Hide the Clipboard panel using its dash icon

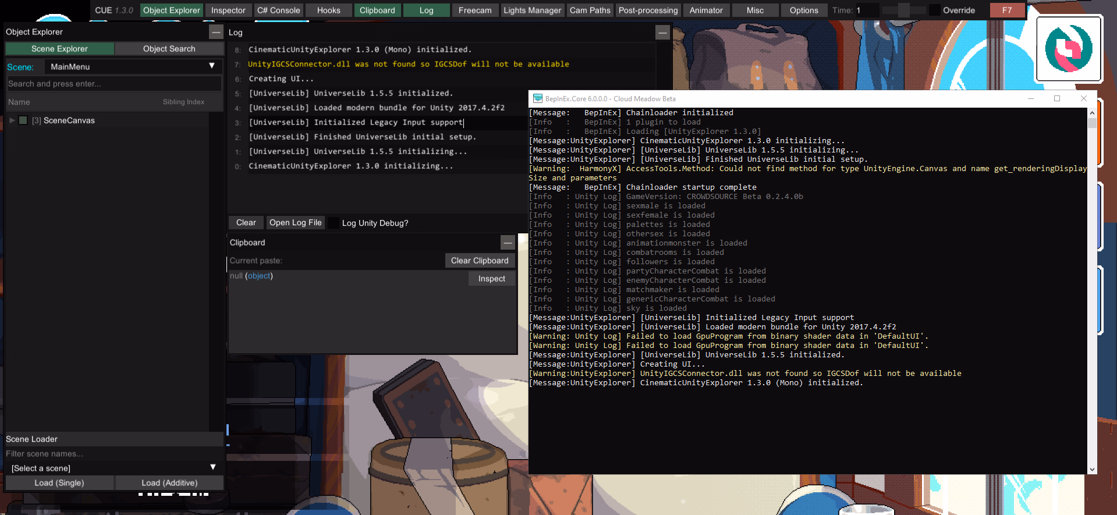(508, 243)
